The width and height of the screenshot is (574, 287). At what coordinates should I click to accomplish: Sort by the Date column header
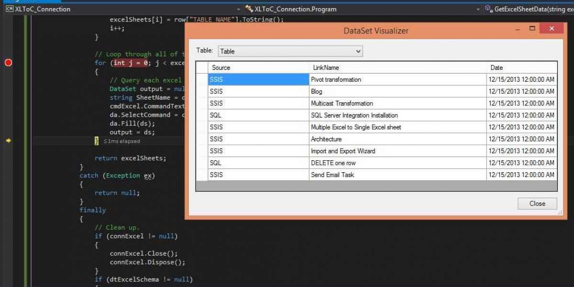pyautogui.click(x=522, y=67)
